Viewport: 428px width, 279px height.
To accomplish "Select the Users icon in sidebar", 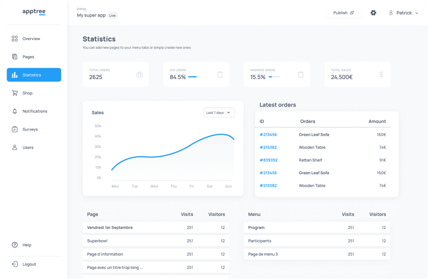I will (x=15, y=147).
